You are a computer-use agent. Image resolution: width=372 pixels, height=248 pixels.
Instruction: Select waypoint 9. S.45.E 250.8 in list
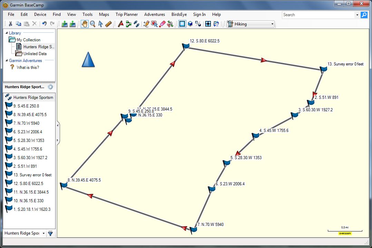(x=30, y=106)
